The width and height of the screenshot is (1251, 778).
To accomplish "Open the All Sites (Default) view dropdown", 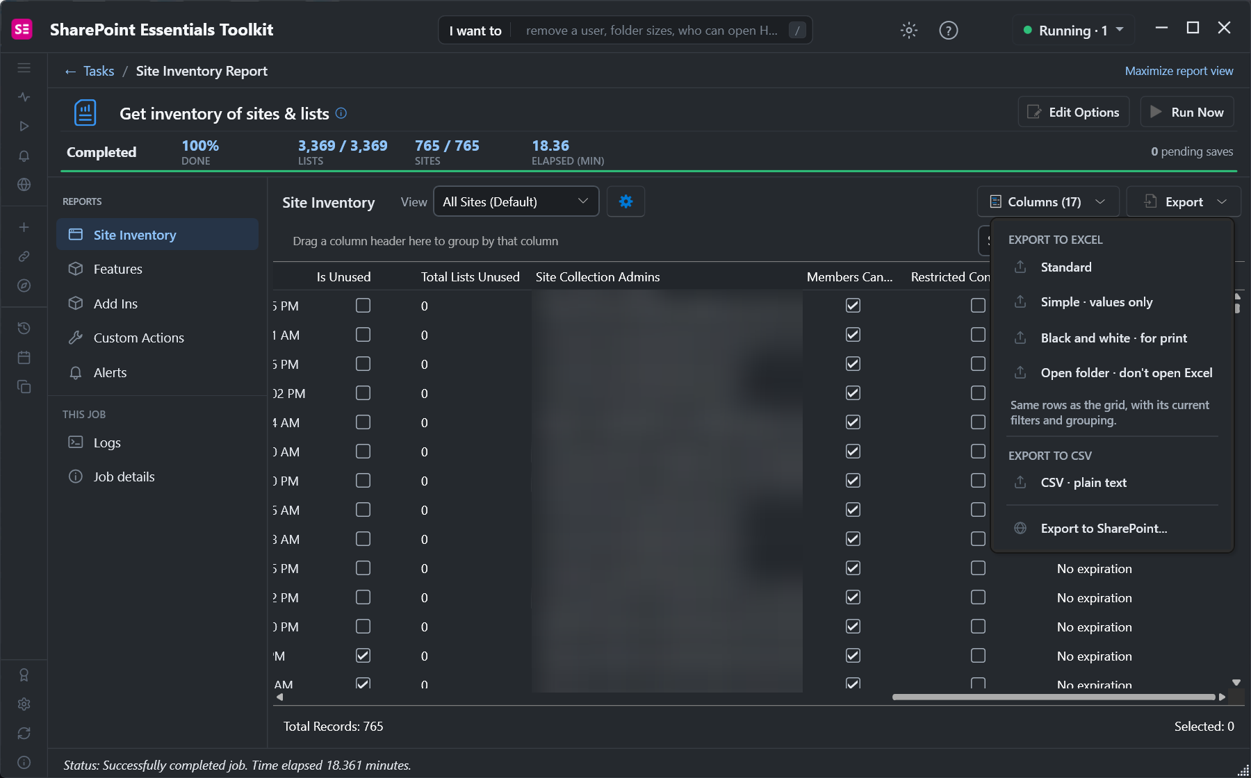I will [x=516, y=201].
